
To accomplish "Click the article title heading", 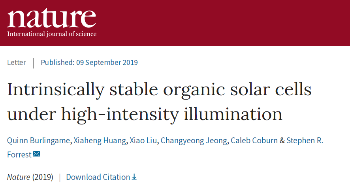I will tap(159, 102).
